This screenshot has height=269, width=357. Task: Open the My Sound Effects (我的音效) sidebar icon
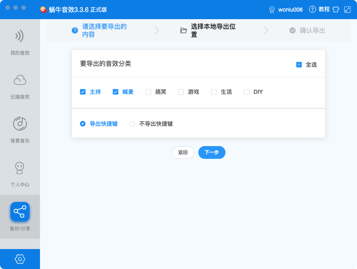tap(20, 36)
